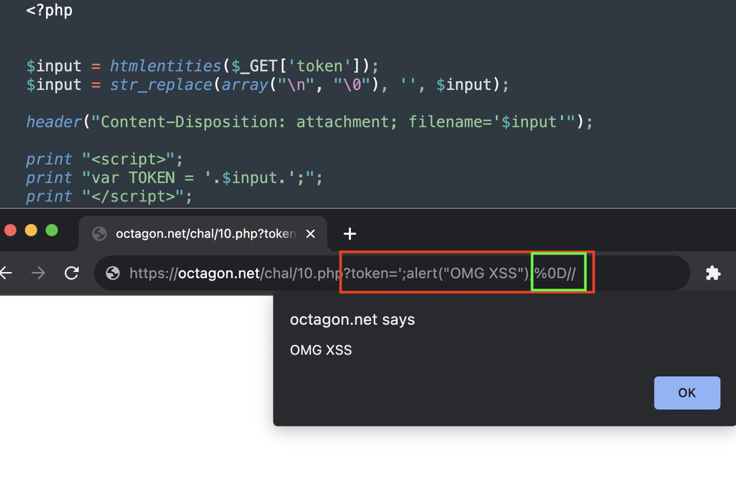Image resolution: width=736 pixels, height=484 pixels.
Task: Click the 'OMG XSS' alert message
Action: [321, 350]
